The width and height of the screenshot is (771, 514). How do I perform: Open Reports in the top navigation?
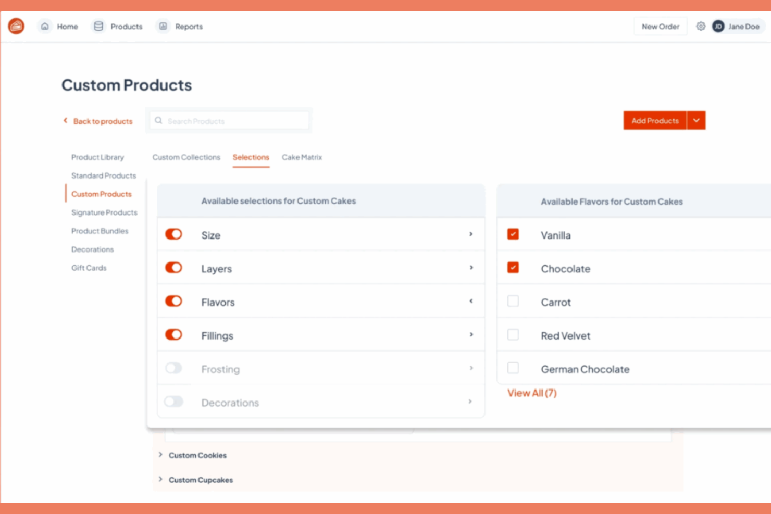pos(189,27)
